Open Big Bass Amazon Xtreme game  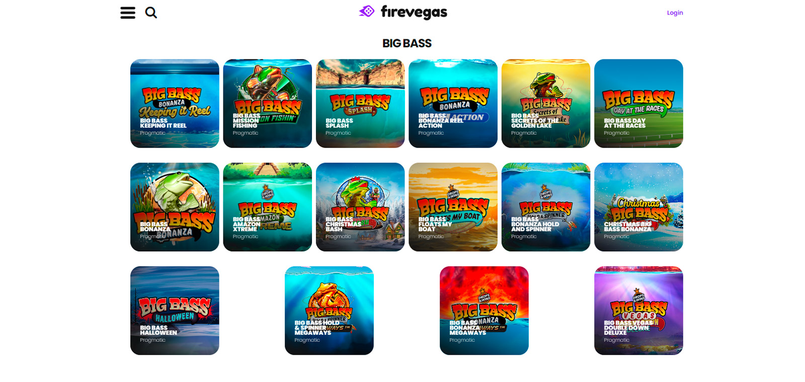(x=268, y=207)
